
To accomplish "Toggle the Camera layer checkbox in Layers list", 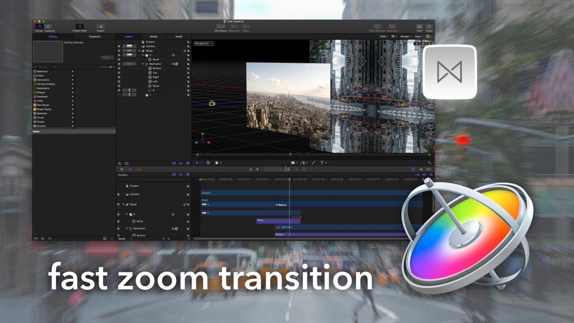I will 119,46.
